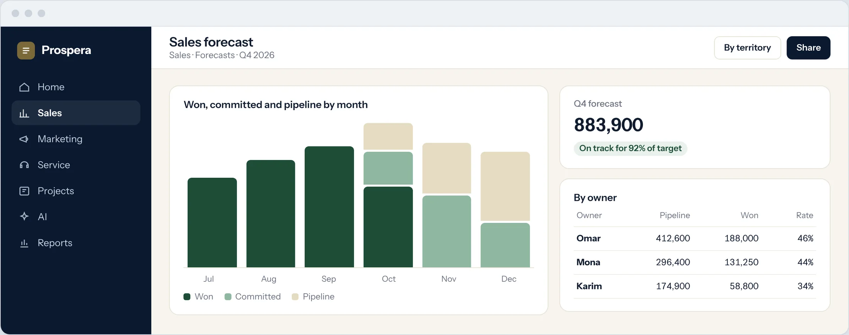Select the Sep won bar
The image size is (849, 335).
coord(329,207)
